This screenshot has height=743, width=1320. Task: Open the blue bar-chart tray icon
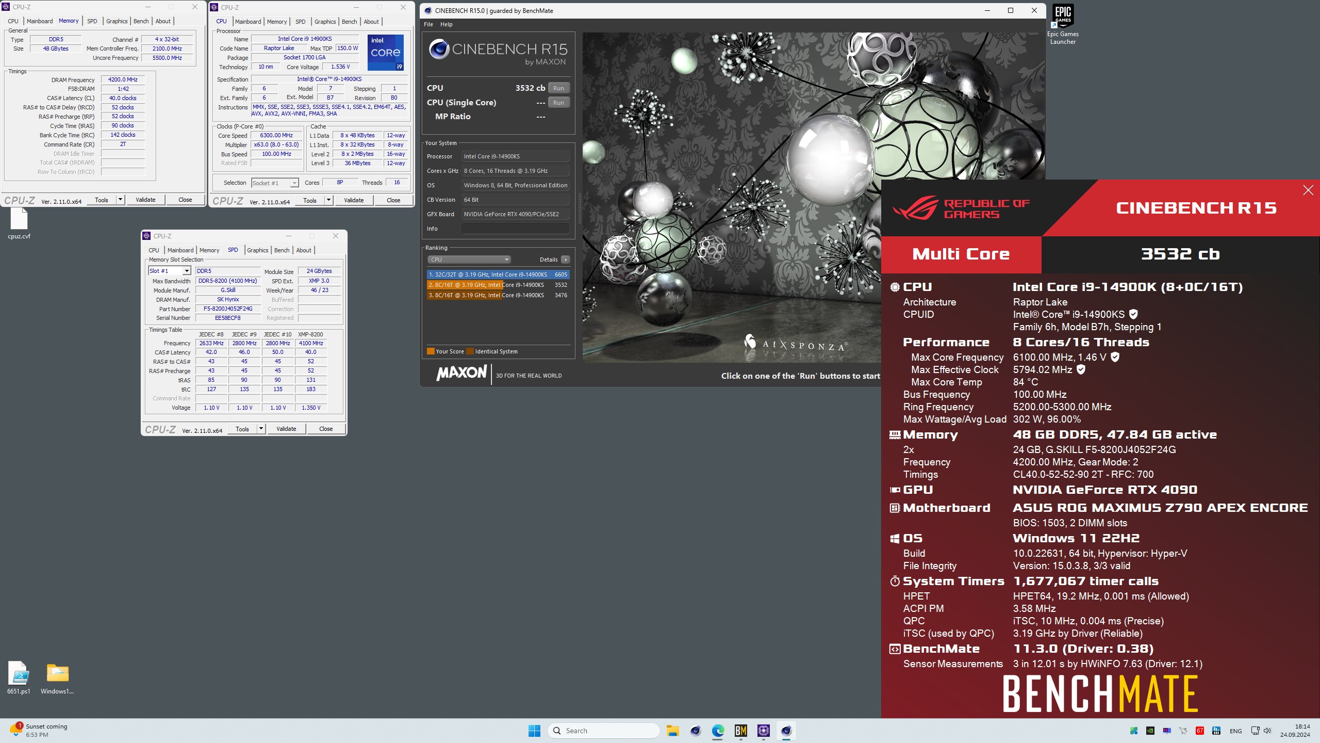pos(1216,731)
